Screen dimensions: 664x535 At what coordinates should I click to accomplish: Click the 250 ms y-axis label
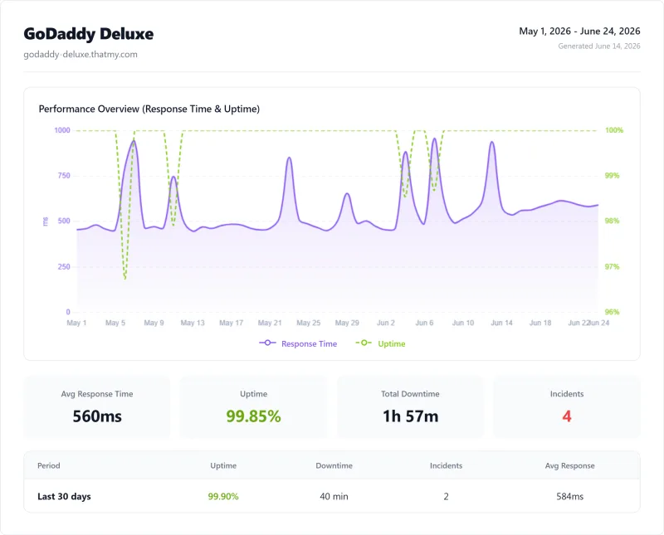tap(64, 266)
